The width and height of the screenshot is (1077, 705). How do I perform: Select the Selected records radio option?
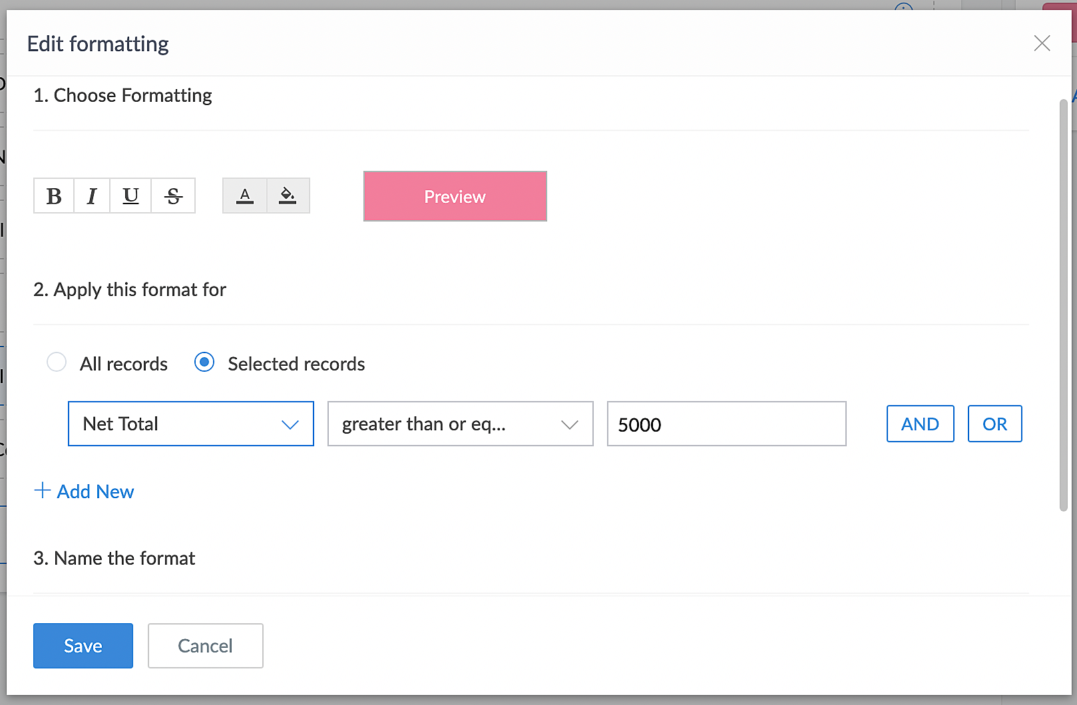(x=204, y=362)
